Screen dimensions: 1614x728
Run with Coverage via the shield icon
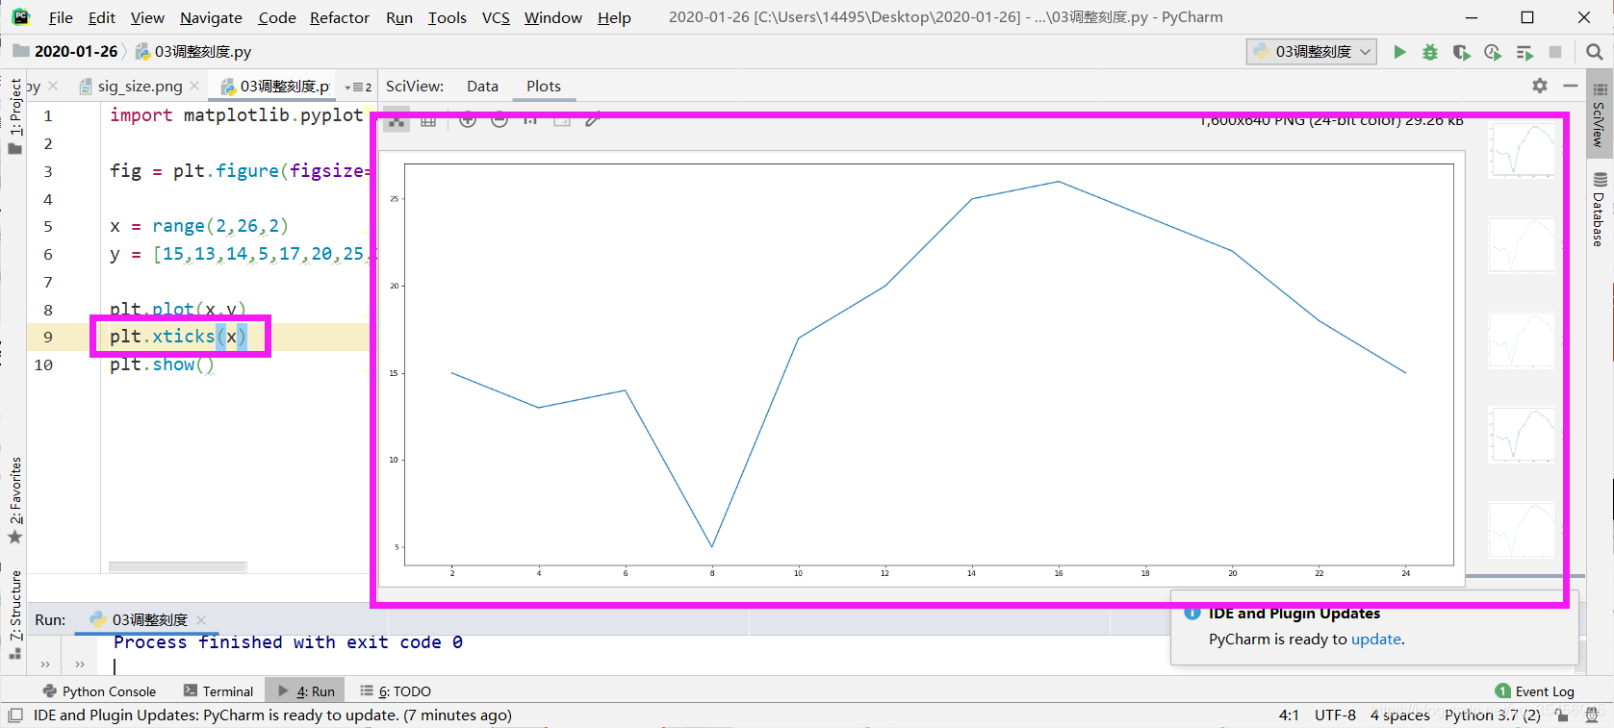click(x=1461, y=52)
